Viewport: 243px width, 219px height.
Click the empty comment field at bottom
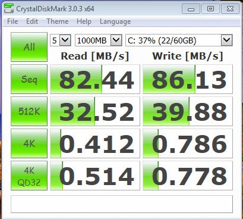click(122, 204)
